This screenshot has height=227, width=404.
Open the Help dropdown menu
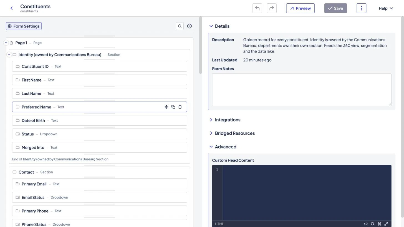[386, 8]
